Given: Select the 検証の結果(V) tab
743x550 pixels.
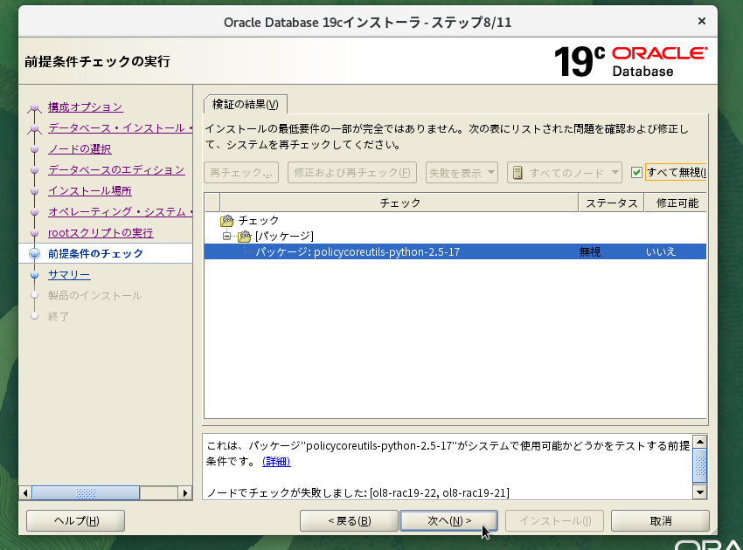Looking at the screenshot, I should tap(246, 104).
